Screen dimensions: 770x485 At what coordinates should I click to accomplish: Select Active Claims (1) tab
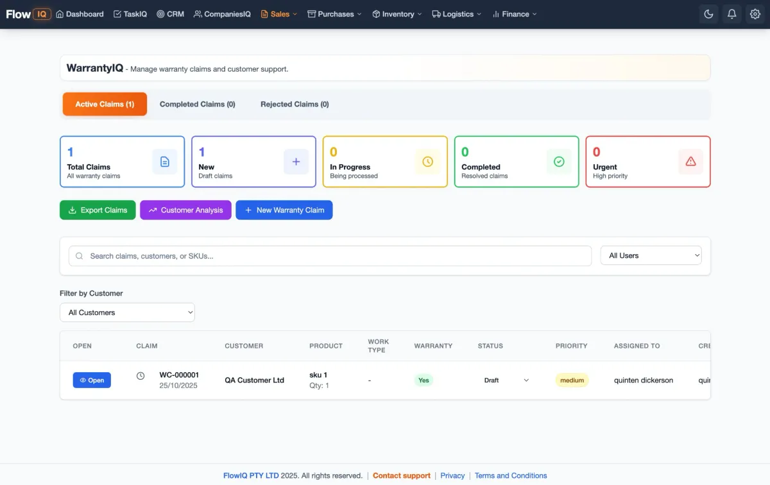click(105, 104)
